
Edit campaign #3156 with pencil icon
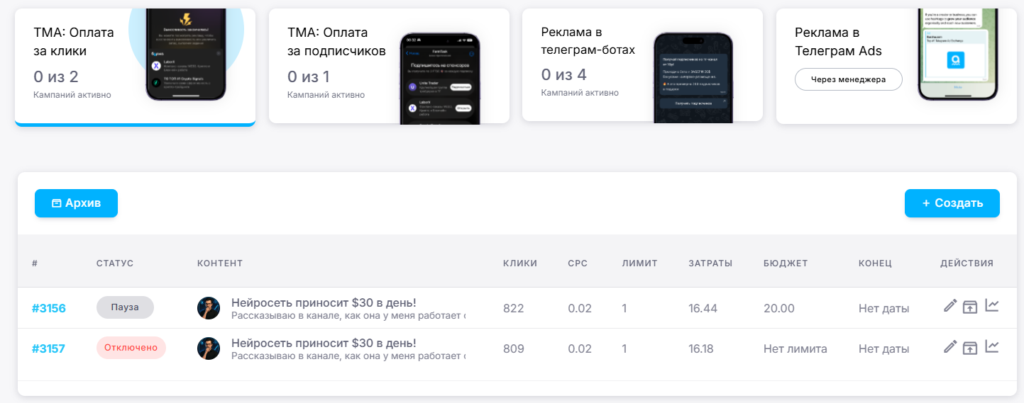point(950,306)
